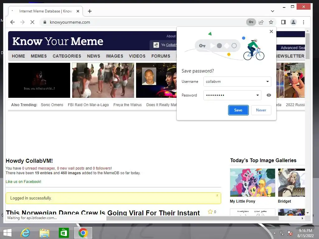Click the Save password button
The image size is (319, 239).
coord(238,110)
